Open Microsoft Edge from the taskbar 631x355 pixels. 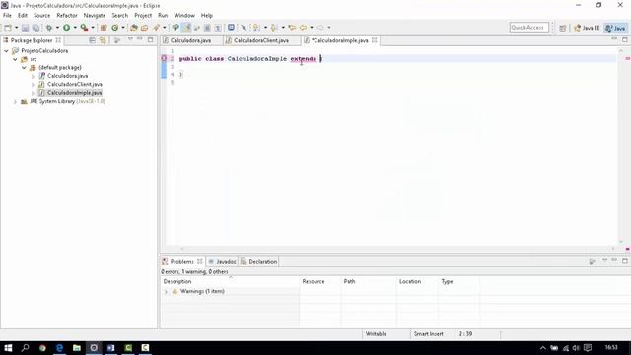(59, 348)
